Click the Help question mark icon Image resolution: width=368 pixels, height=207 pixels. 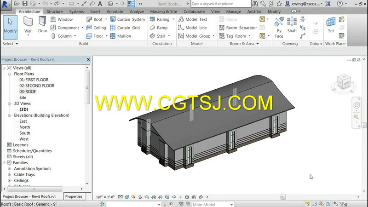pyautogui.click(x=339, y=4)
